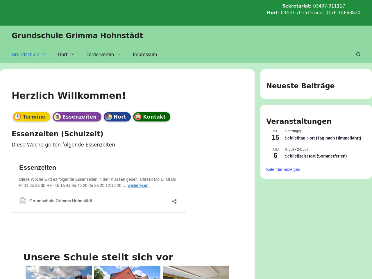
Task: Expand the Förderverein menu chevron
Action: click(x=119, y=54)
